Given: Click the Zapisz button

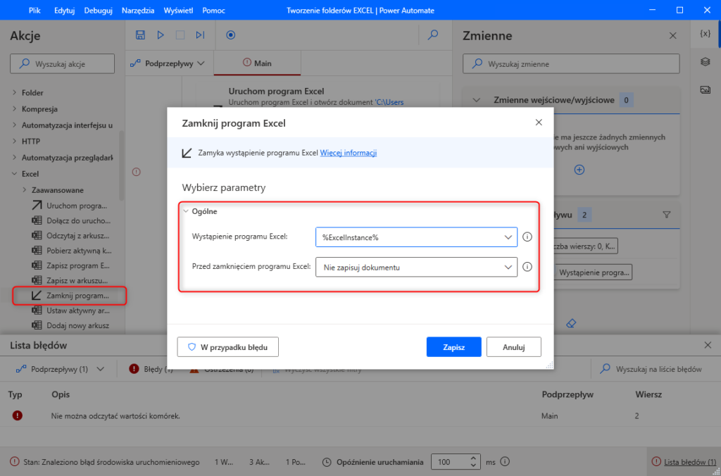Looking at the screenshot, I should point(453,347).
